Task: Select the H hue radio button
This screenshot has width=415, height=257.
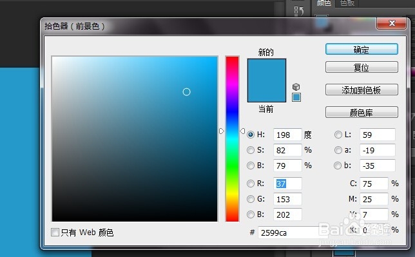Action: (251, 135)
